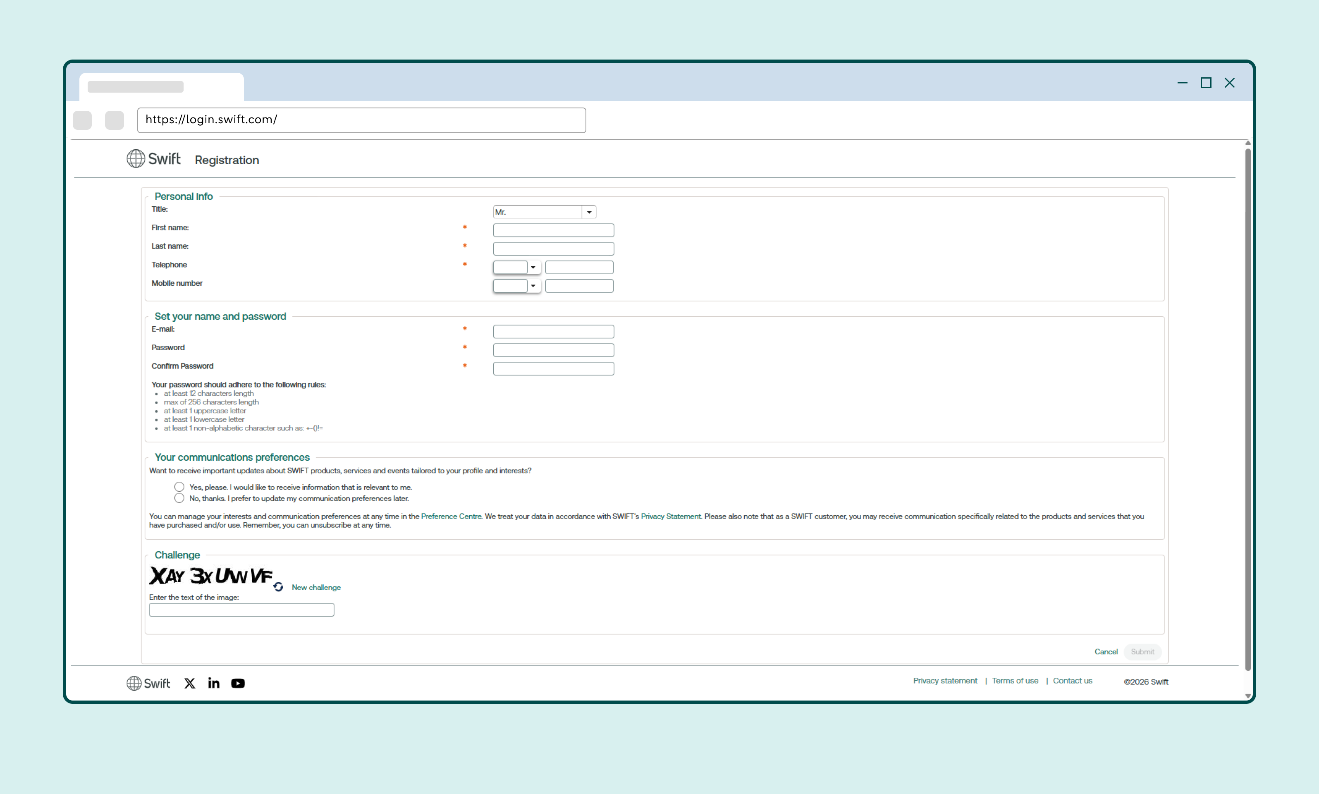Minimize the browser window

1183,83
